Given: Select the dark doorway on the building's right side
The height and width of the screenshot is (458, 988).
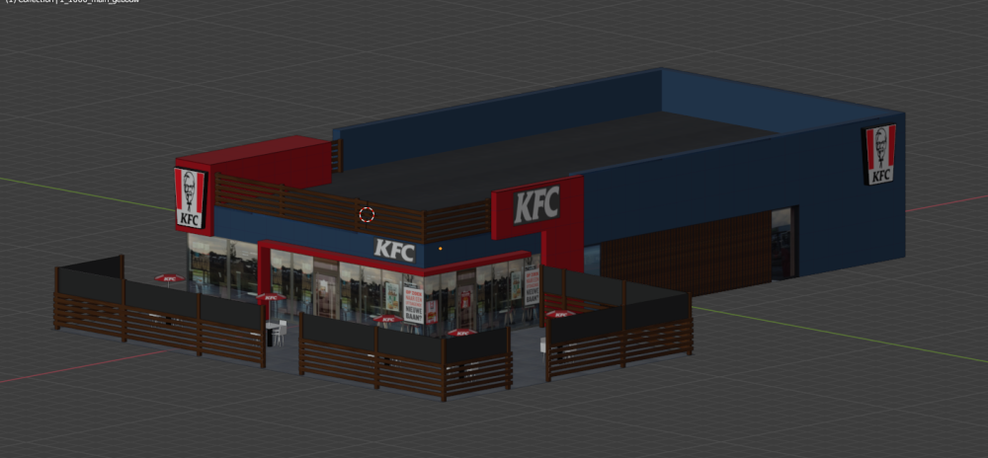Looking at the screenshot, I should pos(782,244).
